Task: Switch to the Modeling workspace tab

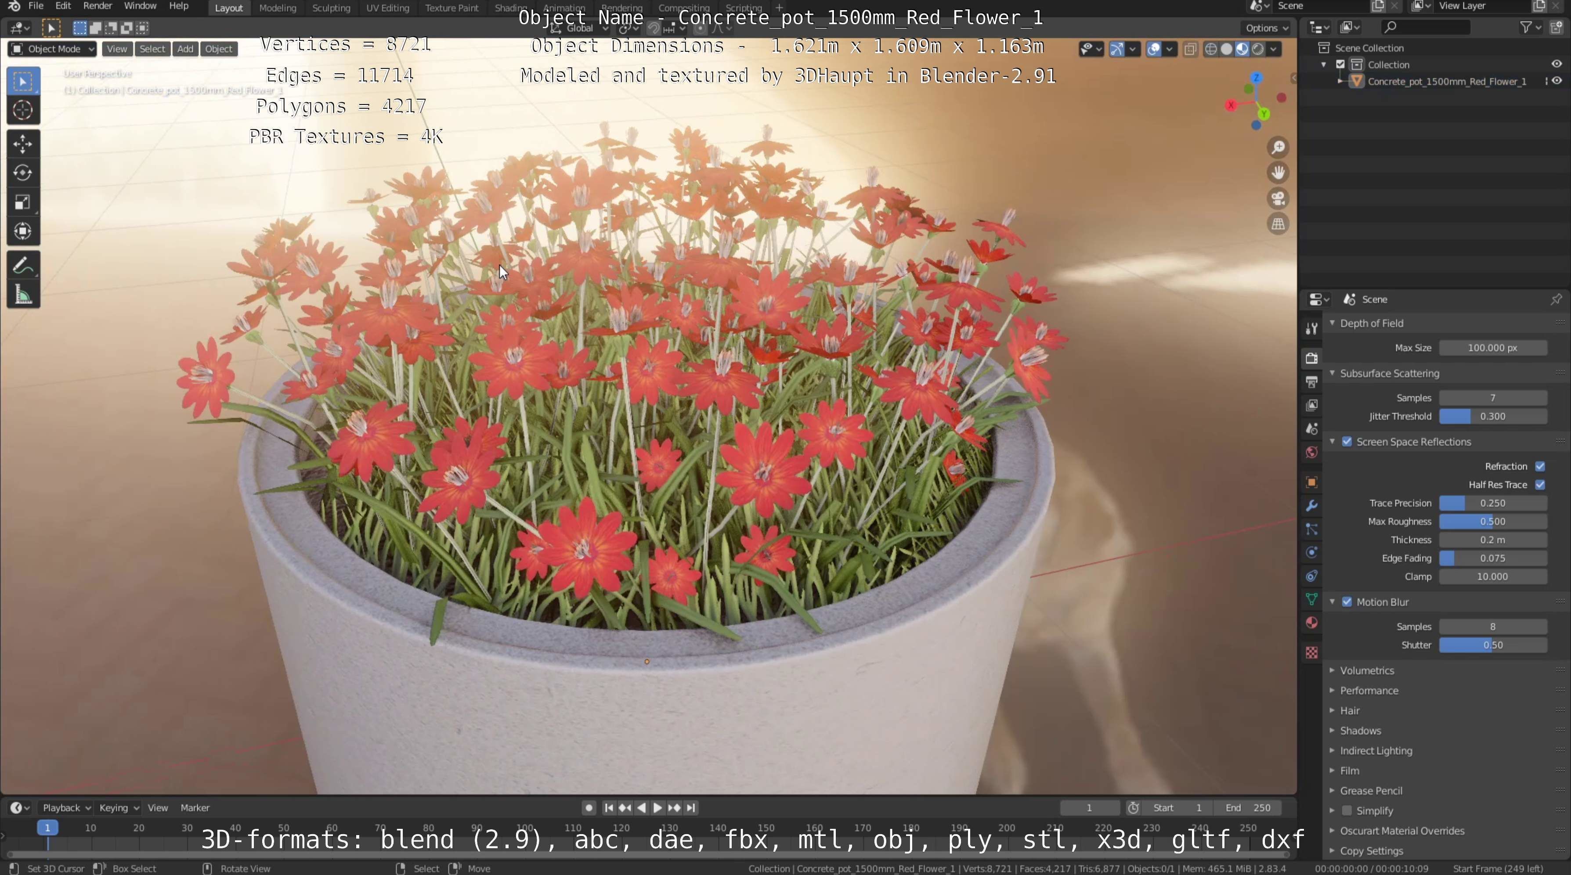Action: 278,8
